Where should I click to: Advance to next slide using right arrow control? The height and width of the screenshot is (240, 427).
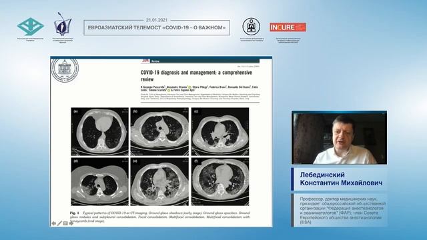click(71, 223)
